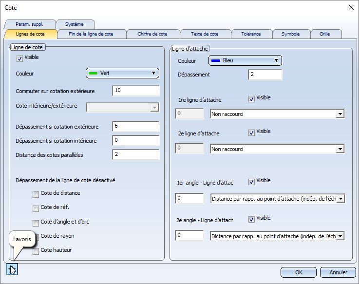Close the Cote dialog window
This screenshot has height=284, width=359.
coord(351,7)
